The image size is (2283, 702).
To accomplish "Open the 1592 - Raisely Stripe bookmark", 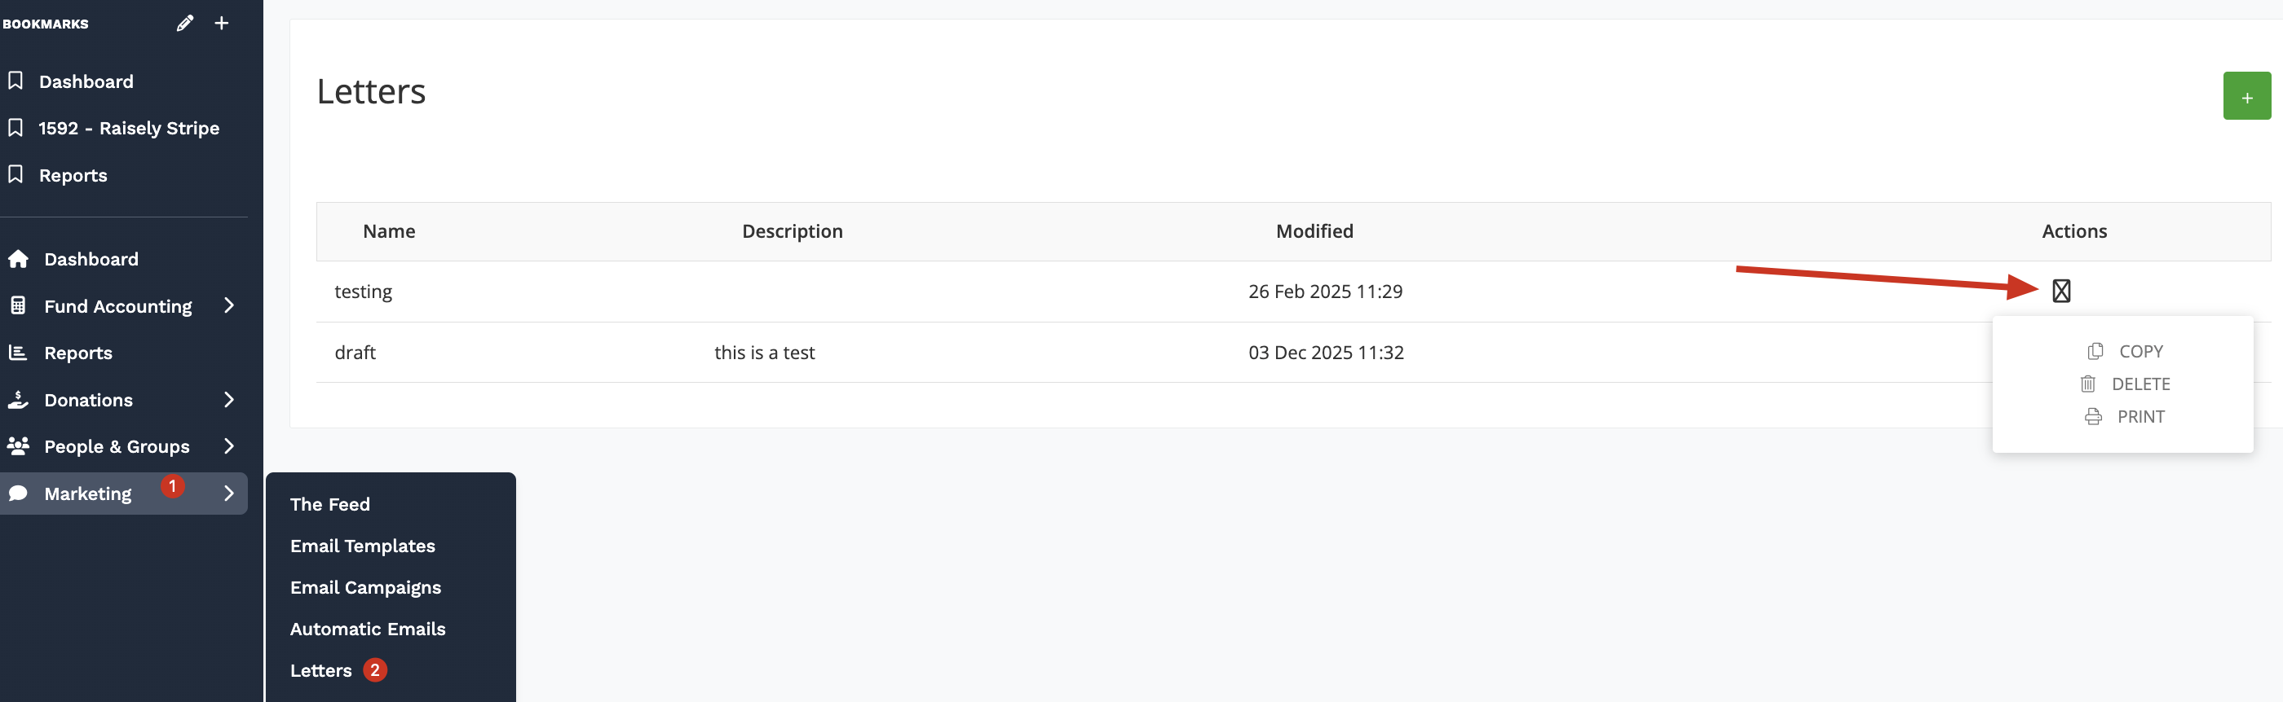I will point(129,129).
